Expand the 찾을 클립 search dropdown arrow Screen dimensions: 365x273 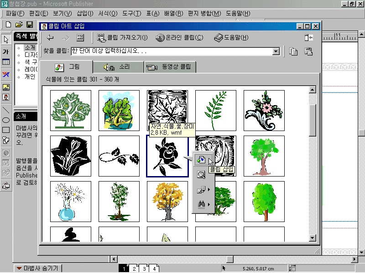pyautogui.click(x=276, y=51)
